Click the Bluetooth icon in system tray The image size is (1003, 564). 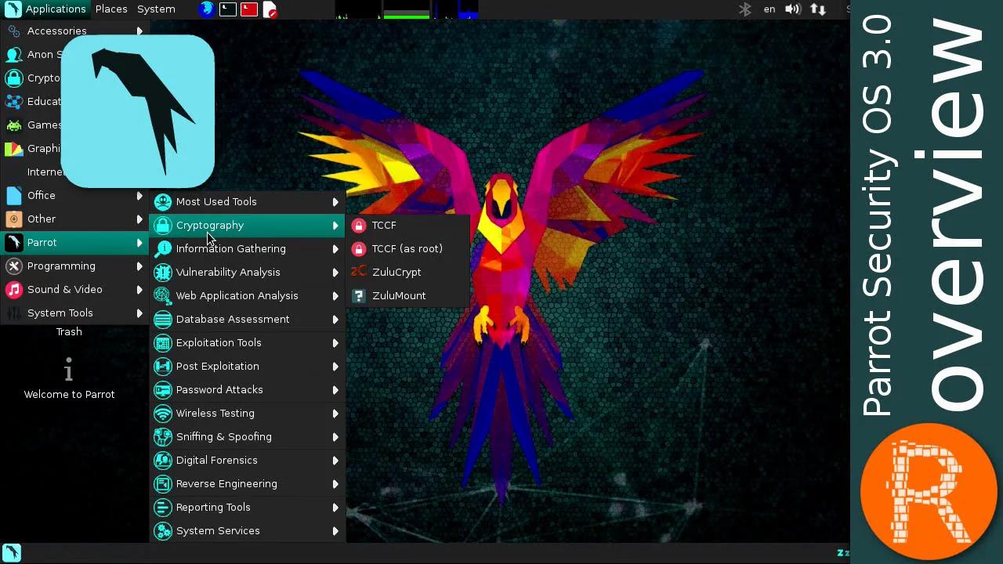coord(745,9)
